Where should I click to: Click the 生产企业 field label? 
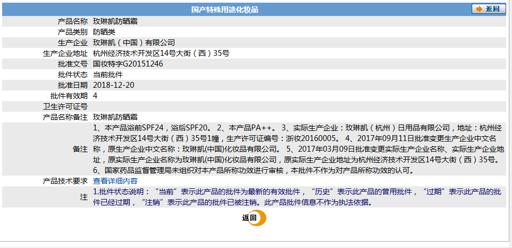coord(73,43)
